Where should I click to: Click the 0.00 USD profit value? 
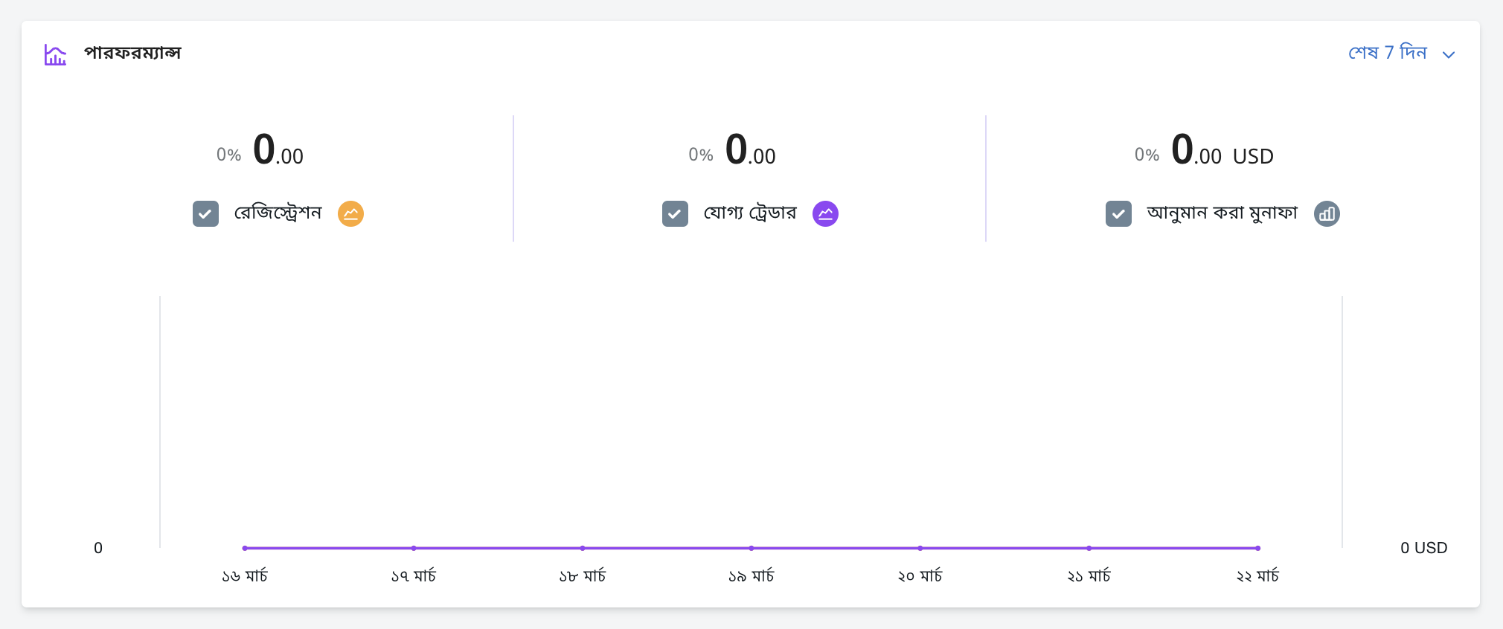[x=1222, y=151]
